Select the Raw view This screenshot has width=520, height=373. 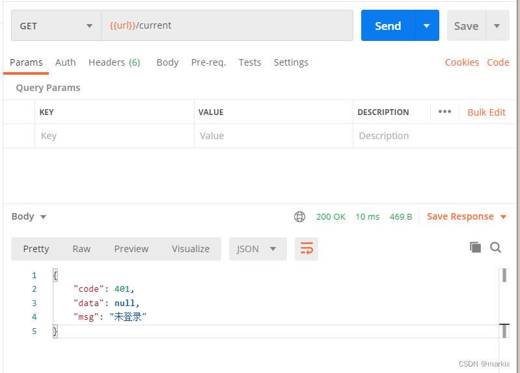pyautogui.click(x=81, y=249)
